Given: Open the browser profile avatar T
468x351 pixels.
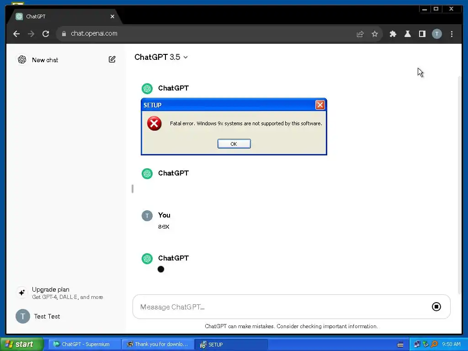Looking at the screenshot, I should 437,34.
